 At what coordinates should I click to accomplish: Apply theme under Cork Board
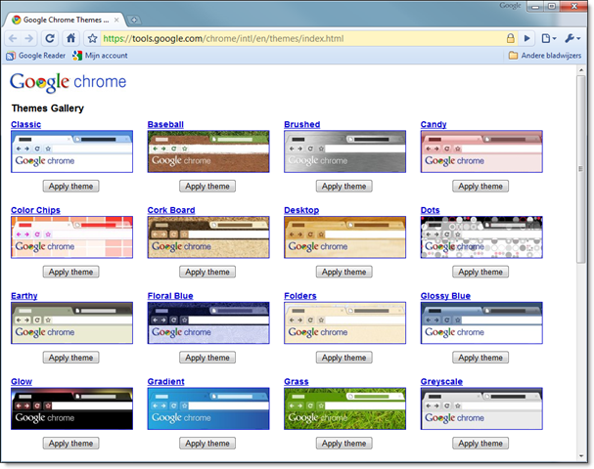[x=207, y=272]
